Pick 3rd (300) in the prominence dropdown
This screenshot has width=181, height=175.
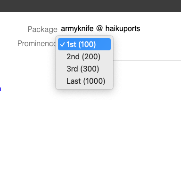coord(84,69)
